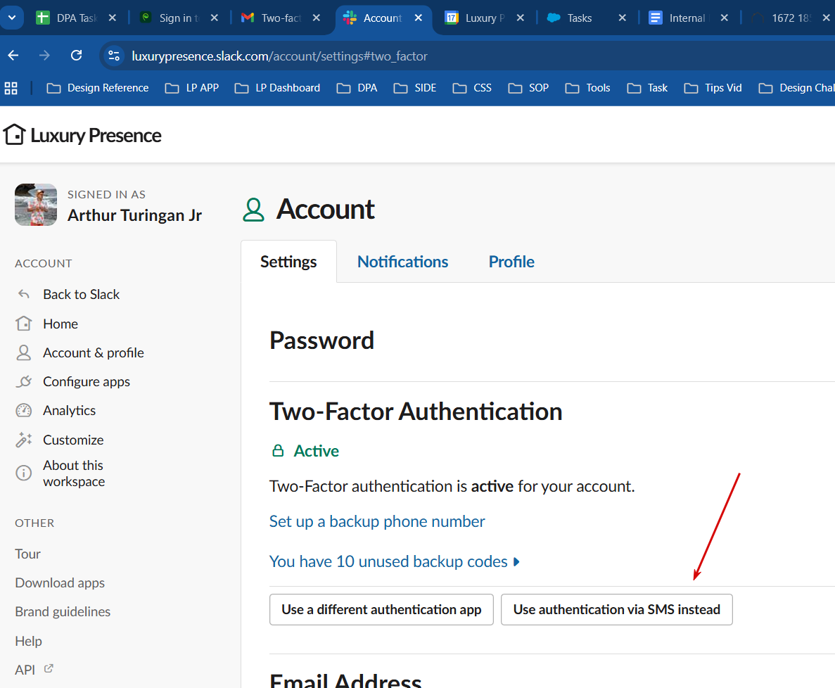This screenshot has height=688, width=835.
Task: Click the About this workspace info icon
Action: pos(24,473)
